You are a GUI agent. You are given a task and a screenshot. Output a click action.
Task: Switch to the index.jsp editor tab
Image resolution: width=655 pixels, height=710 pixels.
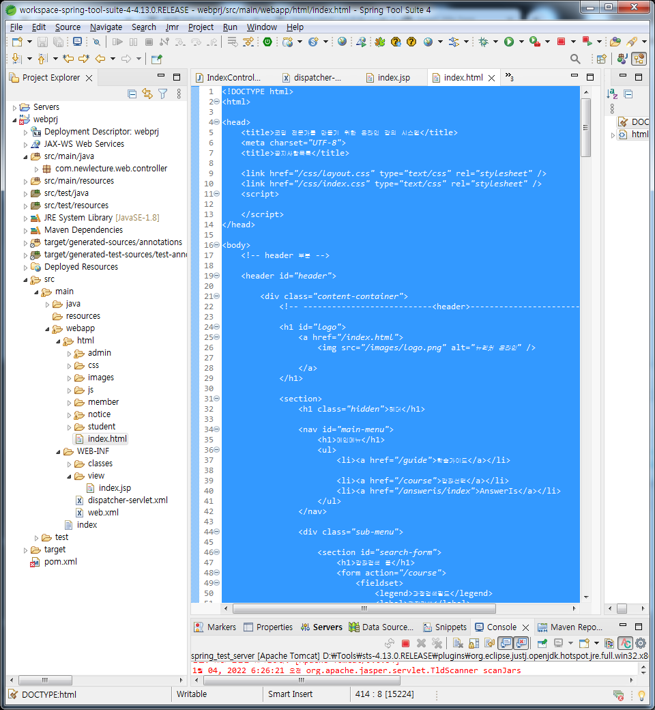point(394,77)
